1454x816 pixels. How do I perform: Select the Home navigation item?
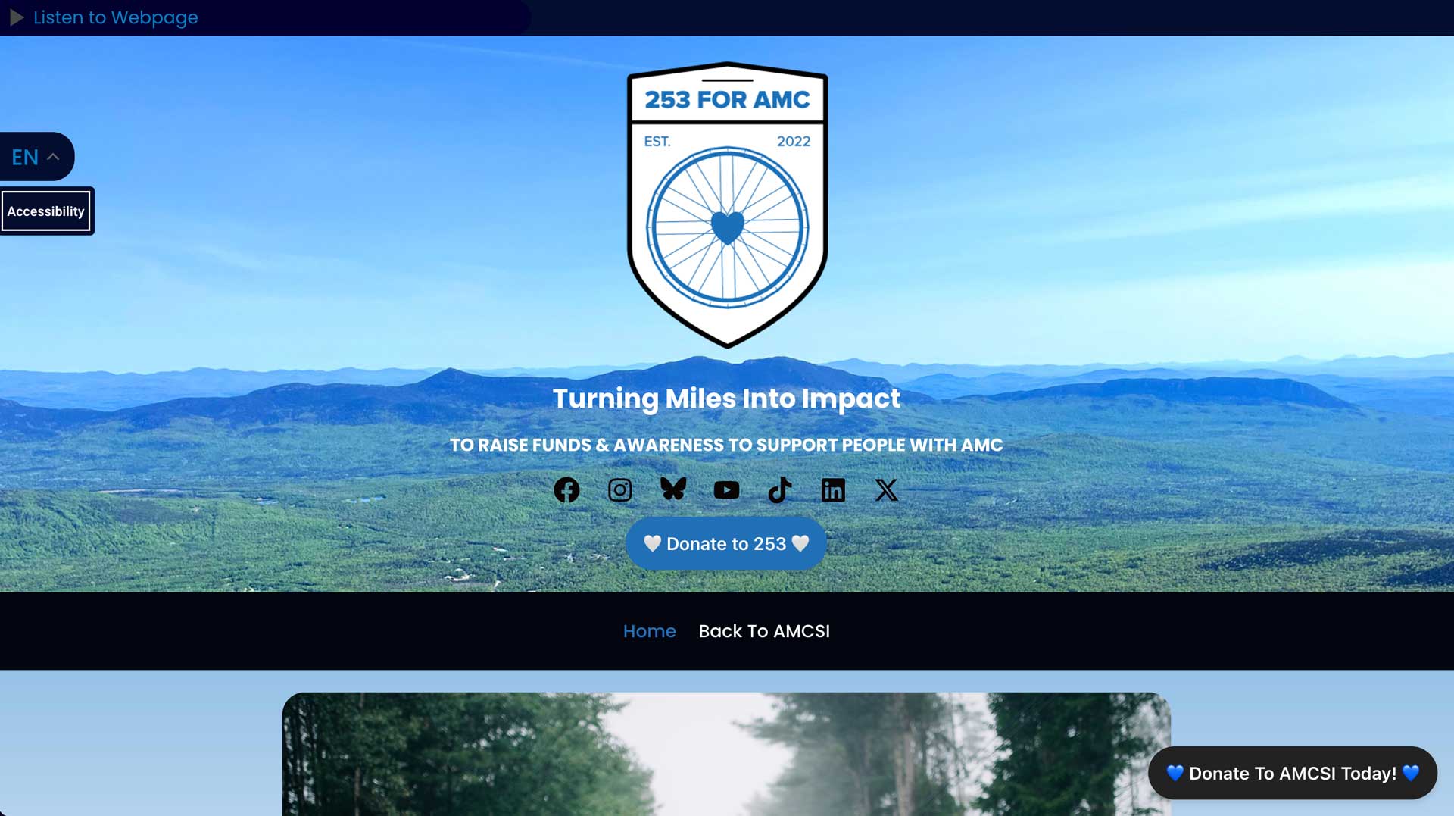(649, 631)
